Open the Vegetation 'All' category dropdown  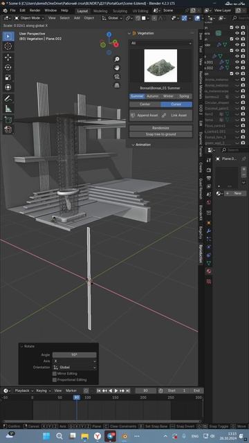pyautogui.click(x=161, y=43)
